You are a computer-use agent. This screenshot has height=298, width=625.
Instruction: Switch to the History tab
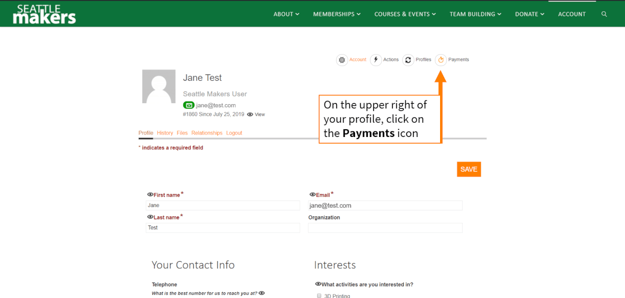165,133
